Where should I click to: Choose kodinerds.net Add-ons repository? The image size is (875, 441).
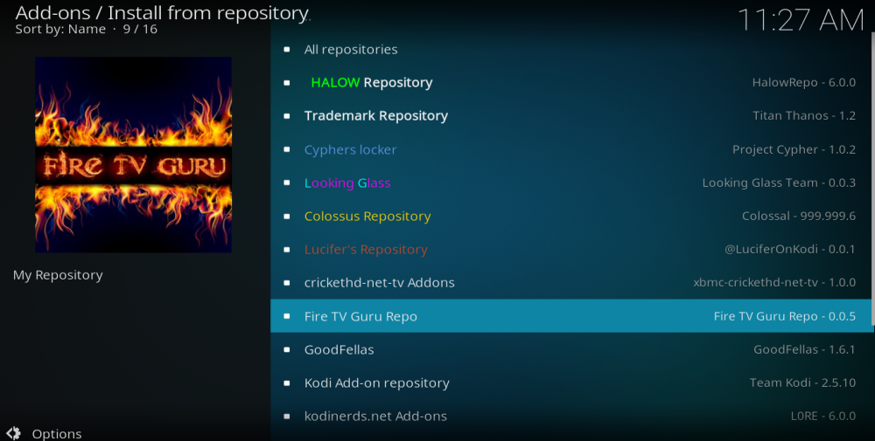375,417
